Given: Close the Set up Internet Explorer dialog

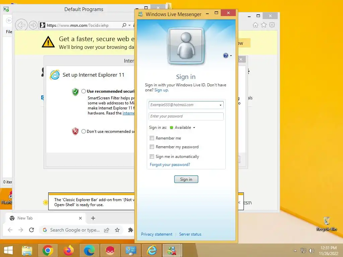Looking at the screenshot, I should (241, 59).
